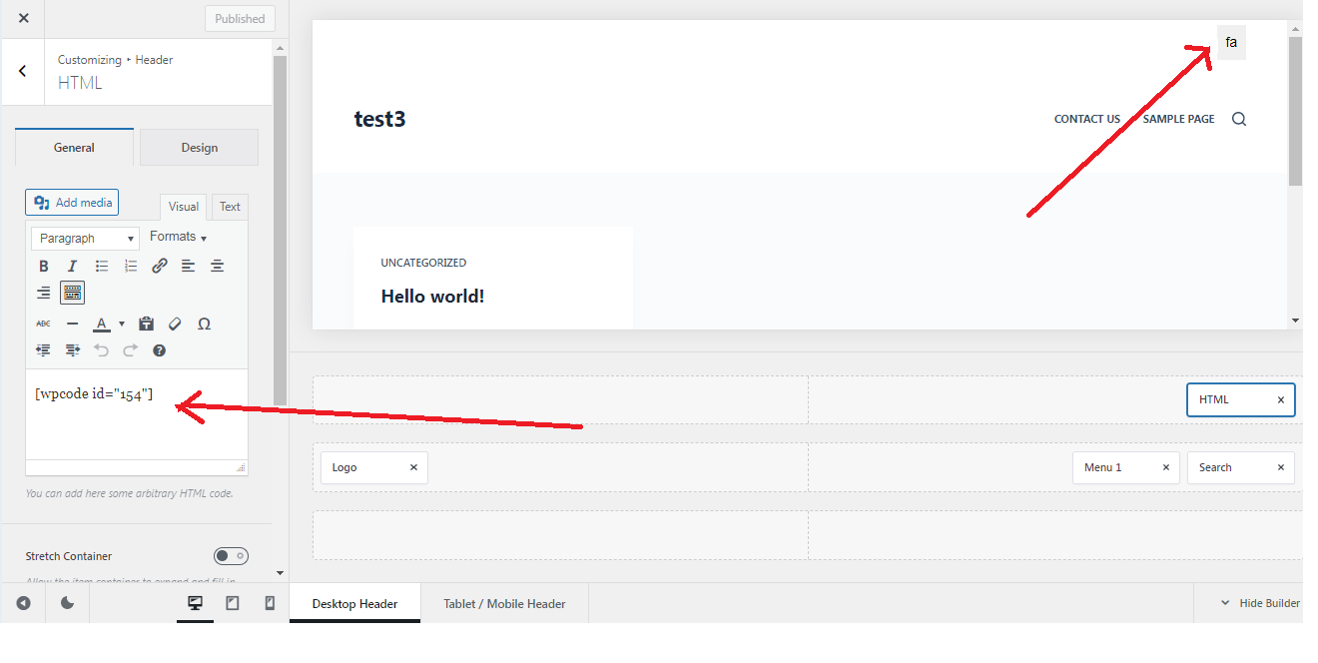Toggle dark mode moon icon
Viewport: 1318px width, 663px height.
pos(67,603)
